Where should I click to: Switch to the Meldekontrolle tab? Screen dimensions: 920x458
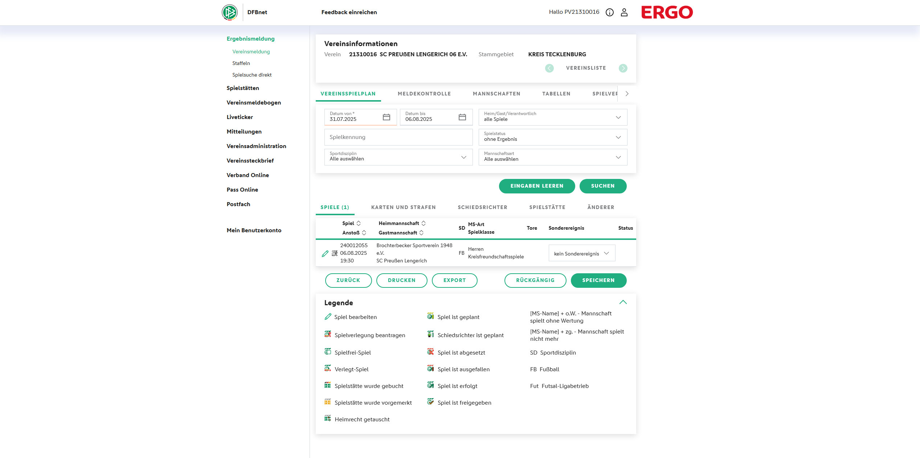424,94
